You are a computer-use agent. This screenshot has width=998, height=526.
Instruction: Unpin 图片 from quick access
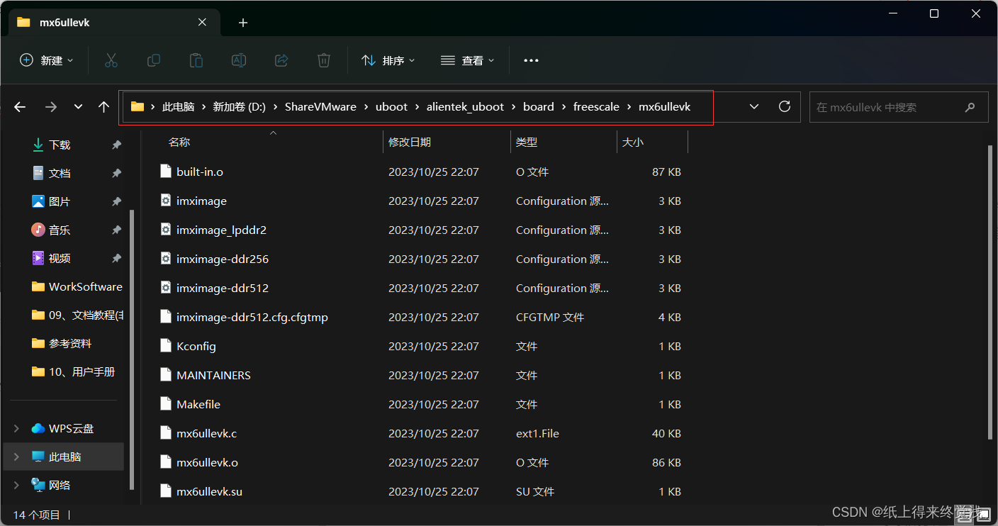[116, 201]
